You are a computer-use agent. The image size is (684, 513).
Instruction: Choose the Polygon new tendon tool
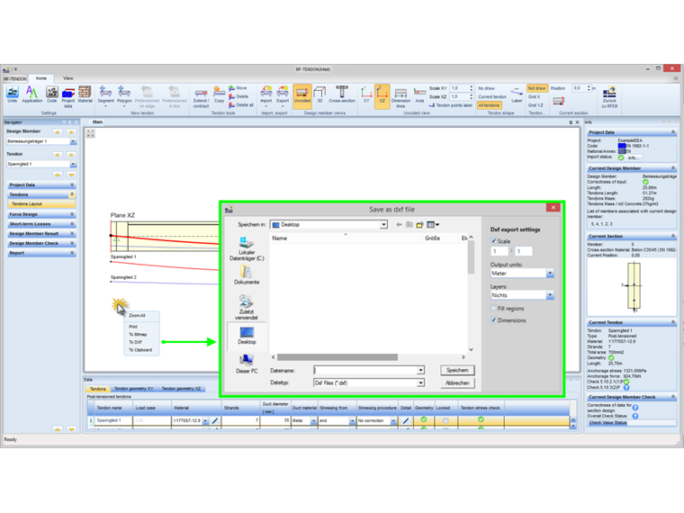pos(124,96)
